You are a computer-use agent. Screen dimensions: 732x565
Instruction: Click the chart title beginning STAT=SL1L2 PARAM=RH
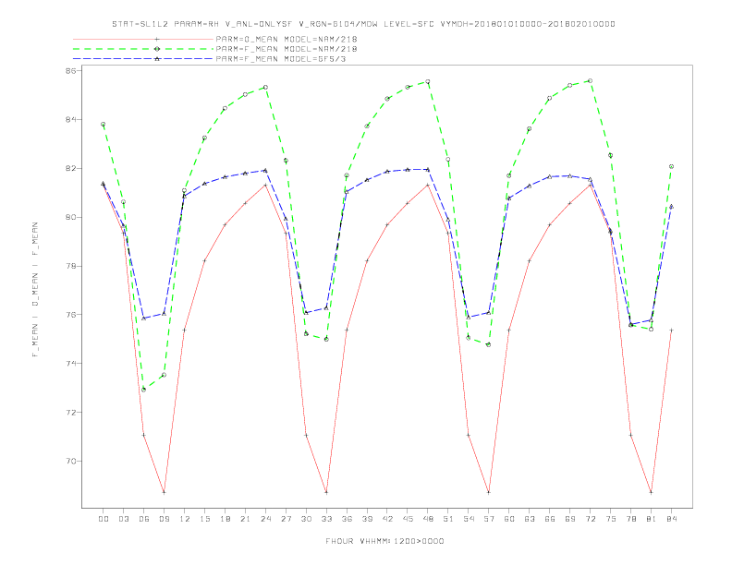(x=363, y=24)
